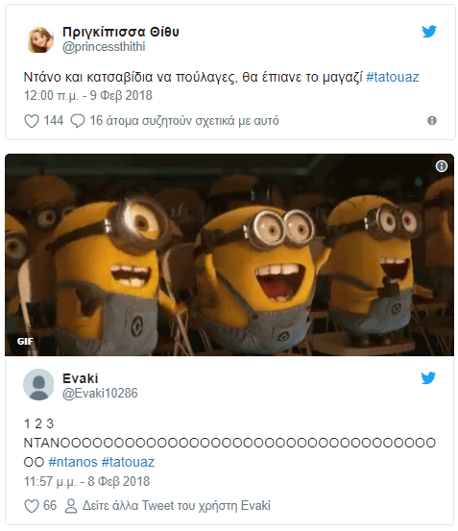
Task: Click 'Δείτε άλλα Tweet του χρήστη Evaki'
Action: 177,506
